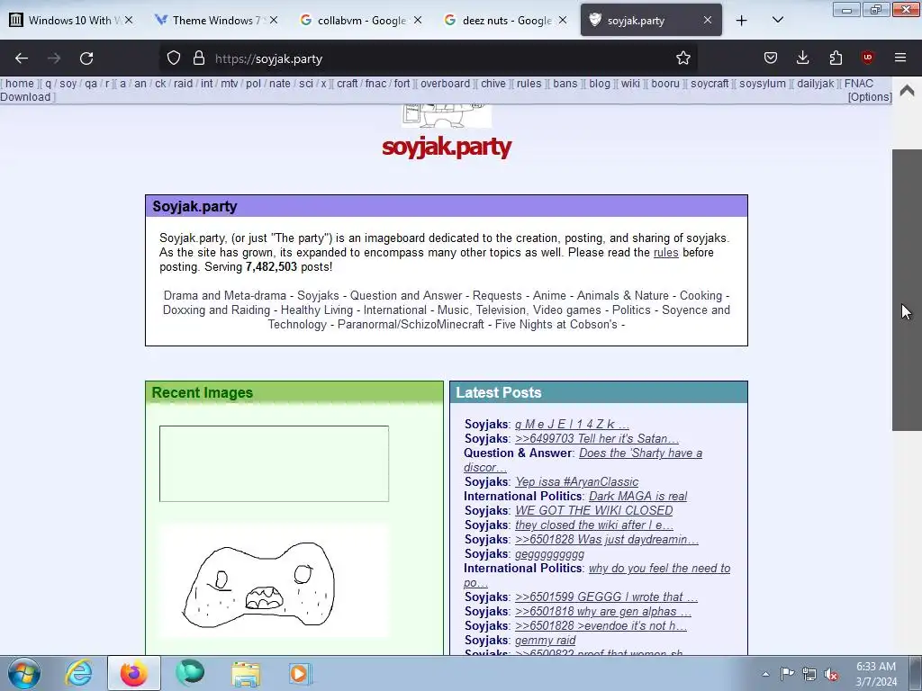Expand the list all tabs chevron

click(x=777, y=20)
